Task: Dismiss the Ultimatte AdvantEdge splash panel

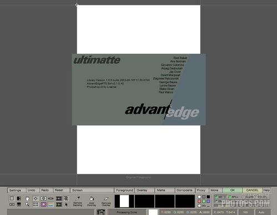Action: (x=139, y=89)
